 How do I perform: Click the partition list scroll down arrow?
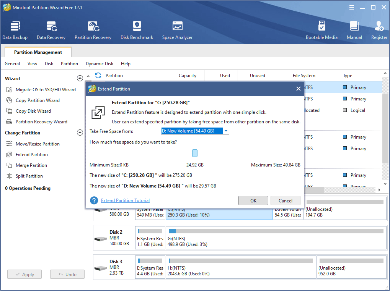[385, 184]
